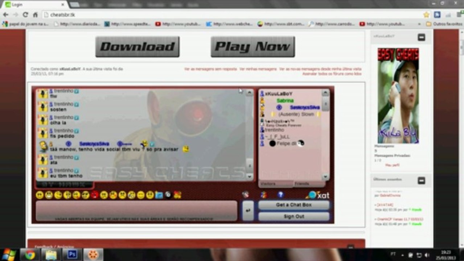Switch to Chrome in the taskbar

point(30,255)
